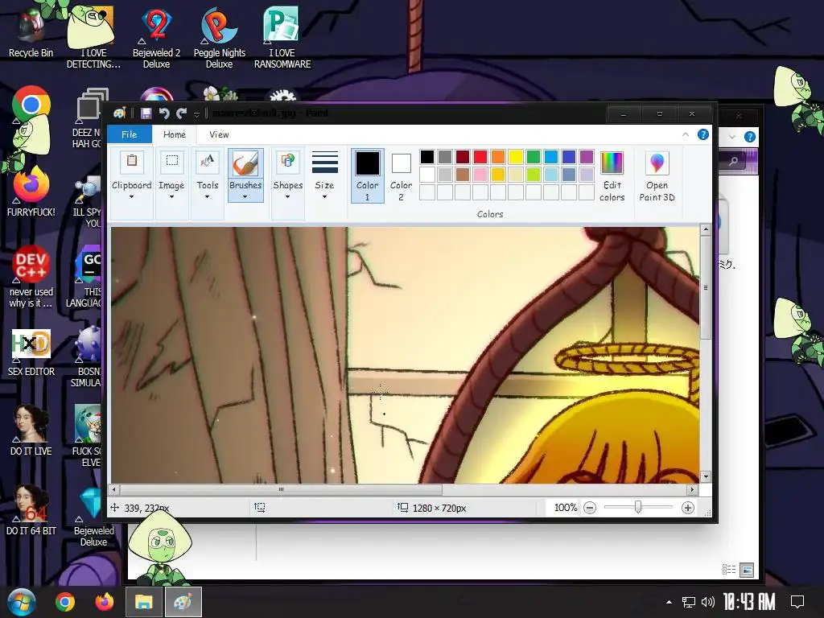Click the vertical scrollbar up arrow

coord(706,229)
